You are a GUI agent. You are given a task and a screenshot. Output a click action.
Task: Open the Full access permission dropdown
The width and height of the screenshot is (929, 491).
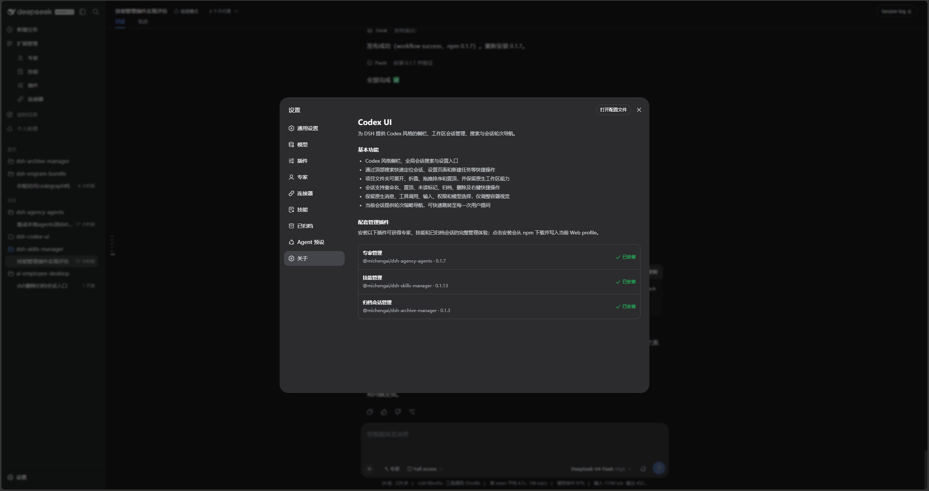[x=425, y=469]
